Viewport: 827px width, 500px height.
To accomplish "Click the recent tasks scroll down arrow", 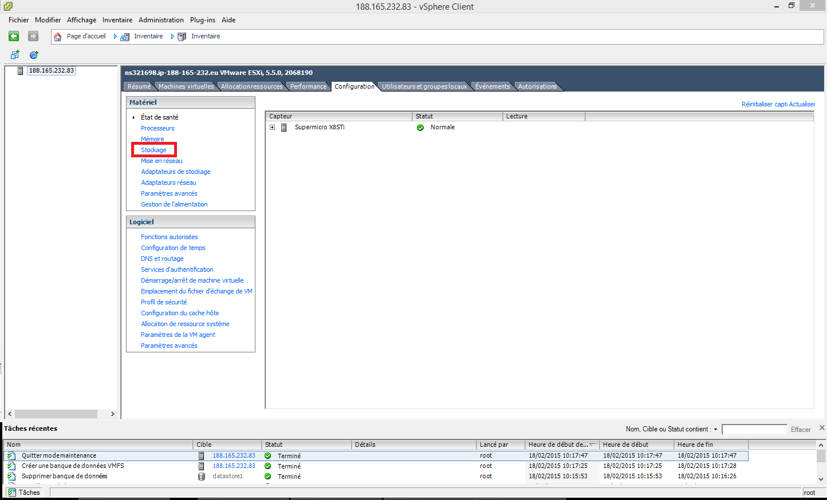I will tap(821, 479).
